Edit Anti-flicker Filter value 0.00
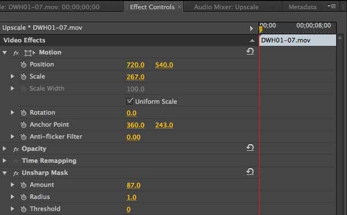Image resolution: width=347 pixels, height=215 pixels. coord(133,137)
